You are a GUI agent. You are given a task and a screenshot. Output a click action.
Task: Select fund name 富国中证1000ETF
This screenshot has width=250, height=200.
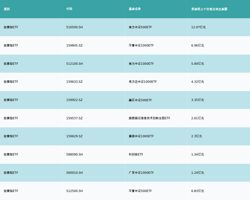tap(141, 136)
